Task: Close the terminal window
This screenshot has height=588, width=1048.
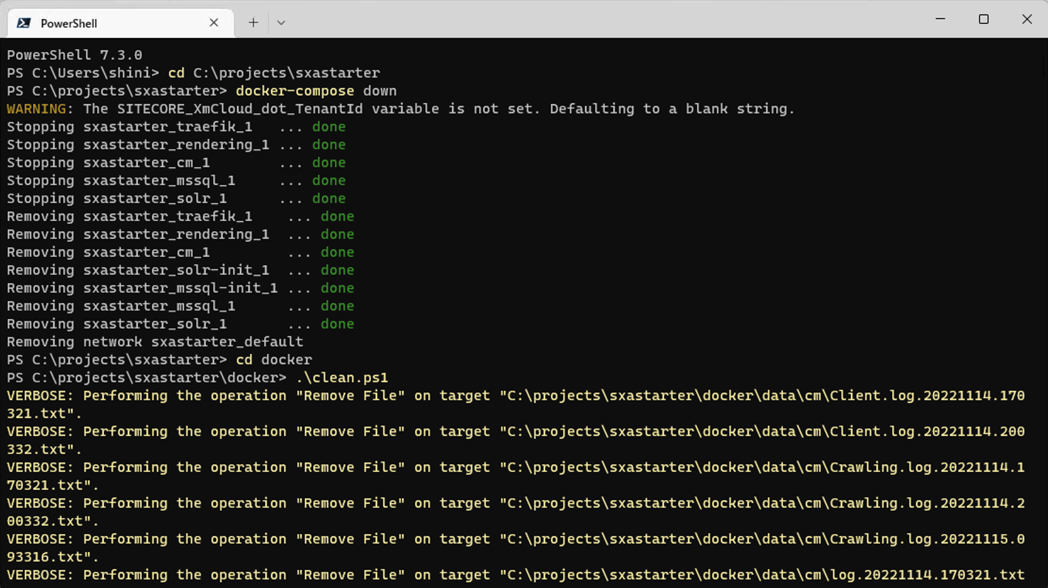Action: (1027, 19)
